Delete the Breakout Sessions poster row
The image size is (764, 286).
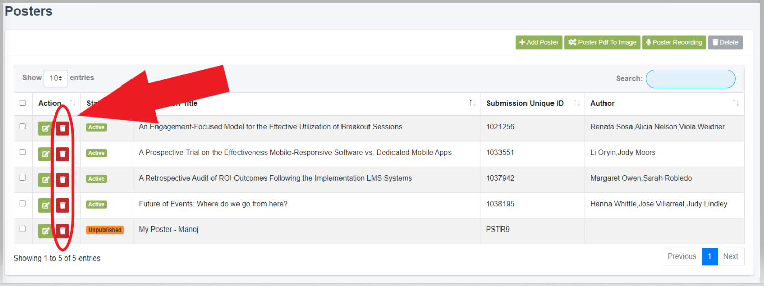(62, 128)
